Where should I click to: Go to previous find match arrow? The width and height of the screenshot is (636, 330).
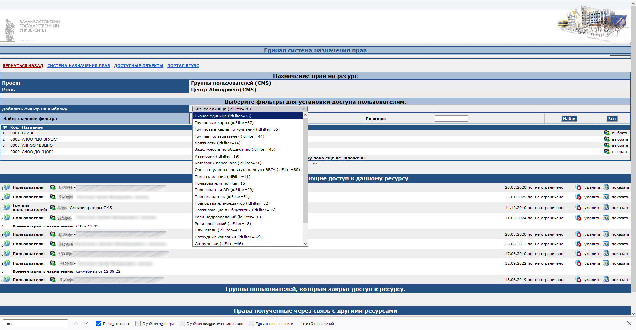point(76,323)
